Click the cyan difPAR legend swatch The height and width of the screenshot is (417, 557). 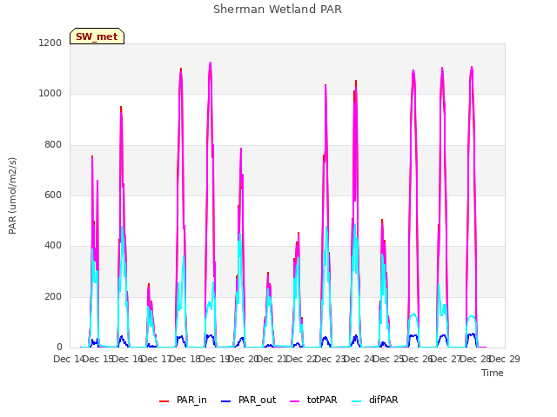pyautogui.click(x=356, y=401)
